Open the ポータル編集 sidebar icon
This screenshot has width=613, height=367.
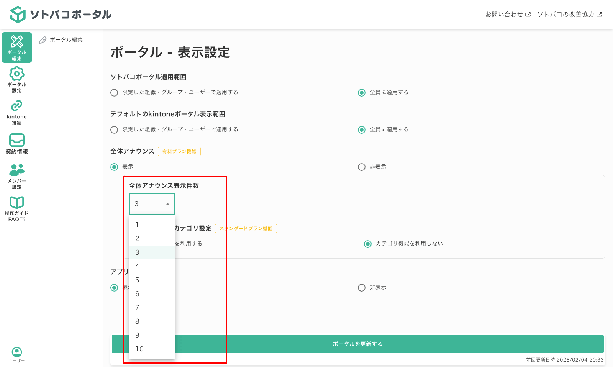pyautogui.click(x=16, y=47)
